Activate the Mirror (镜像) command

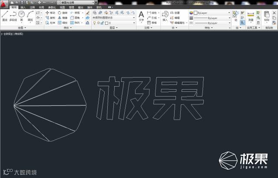[63, 18]
